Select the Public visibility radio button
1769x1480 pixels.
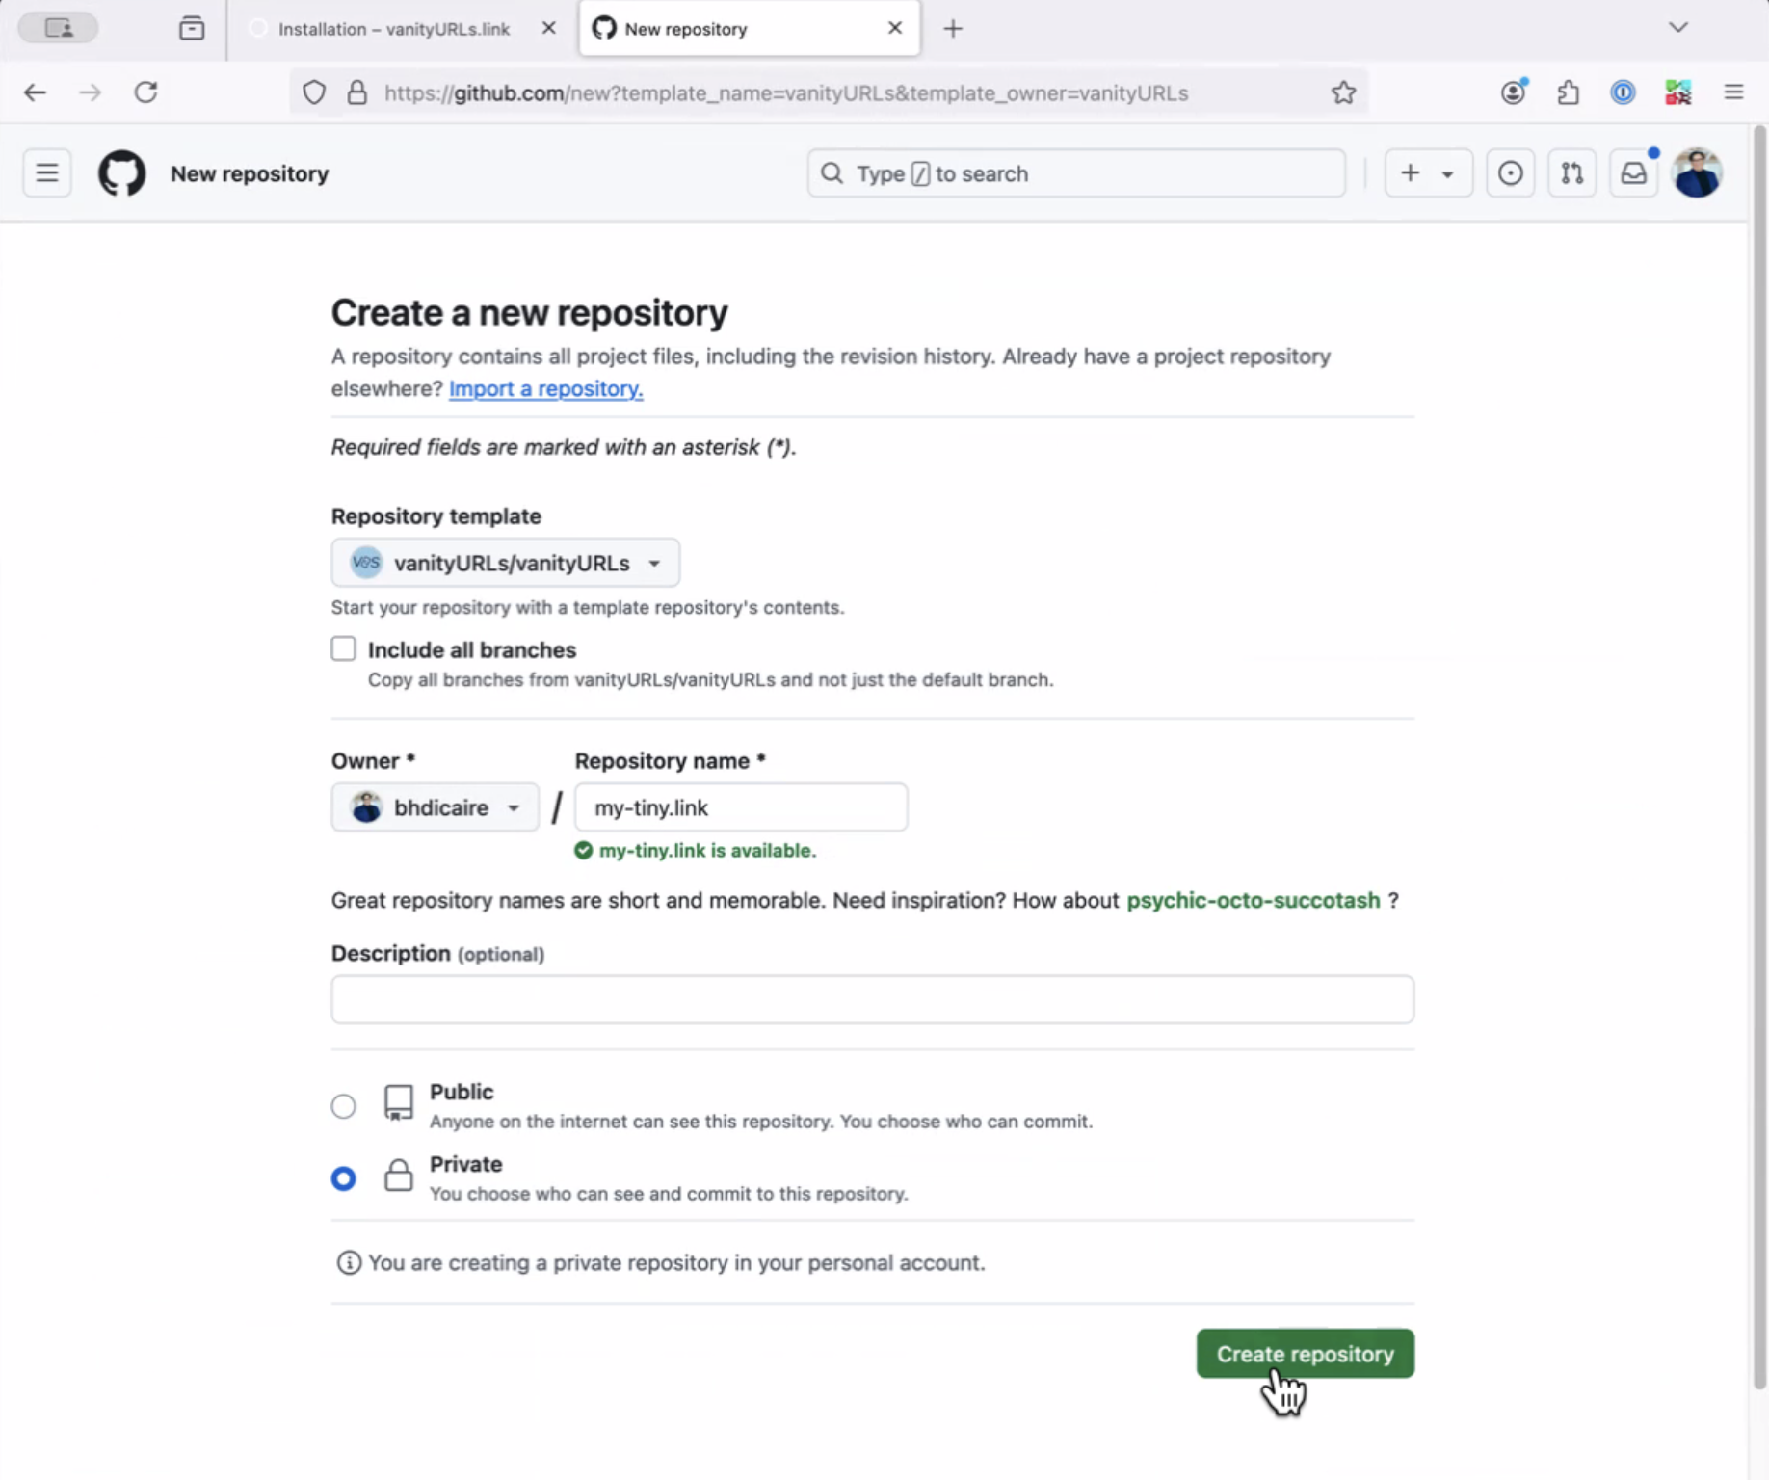[343, 1106]
